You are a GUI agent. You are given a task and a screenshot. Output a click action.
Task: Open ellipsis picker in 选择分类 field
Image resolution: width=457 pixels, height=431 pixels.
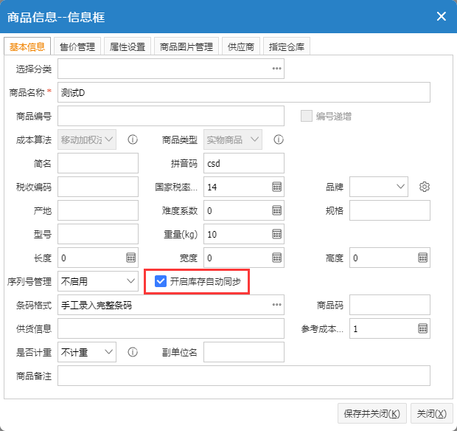tap(276, 69)
